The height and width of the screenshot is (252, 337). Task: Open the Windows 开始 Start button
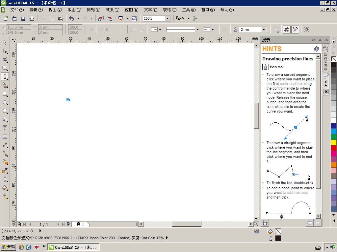[8, 247]
